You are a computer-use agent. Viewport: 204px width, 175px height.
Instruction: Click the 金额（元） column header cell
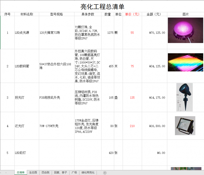tap(154, 14)
